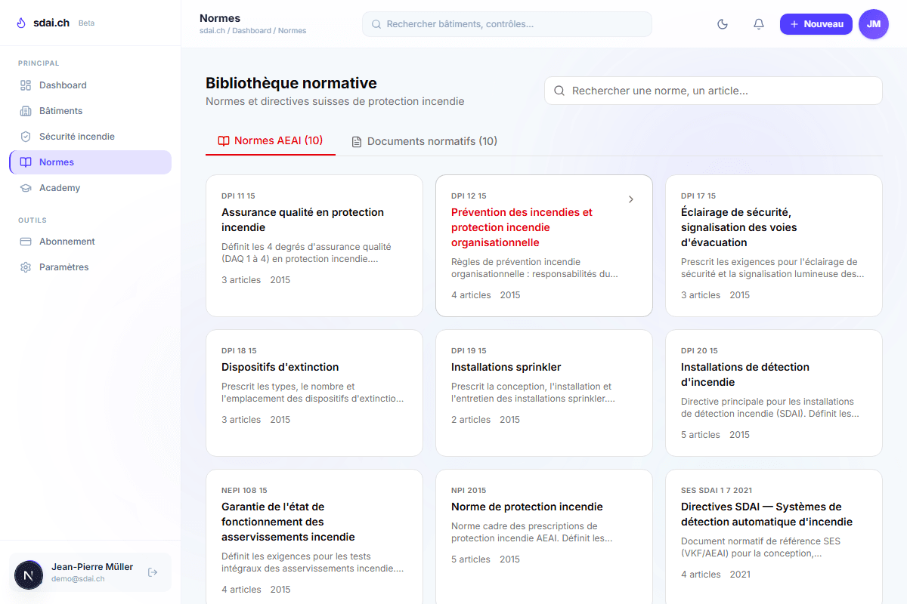This screenshot has width=907, height=604.
Task: Open Abonnement under Outils
Action: point(67,241)
